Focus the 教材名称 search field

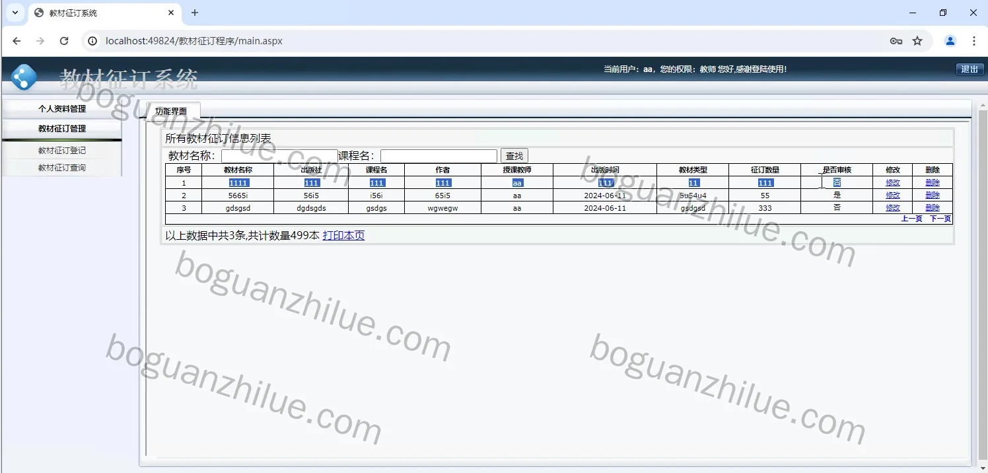click(x=279, y=156)
